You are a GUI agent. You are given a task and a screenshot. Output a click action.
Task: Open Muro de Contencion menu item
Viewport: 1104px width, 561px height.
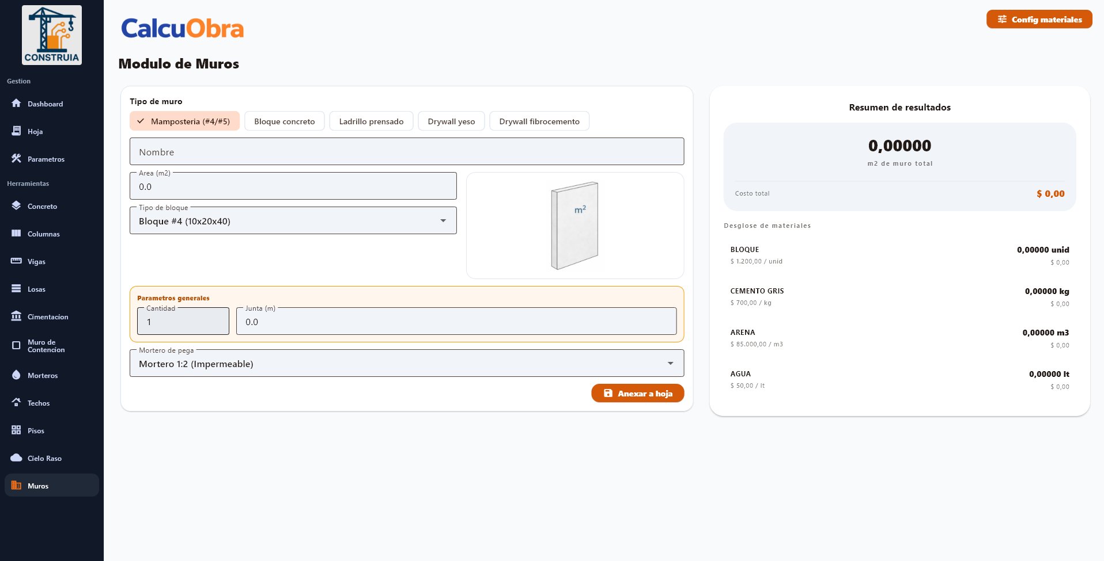click(x=46, y=346)
